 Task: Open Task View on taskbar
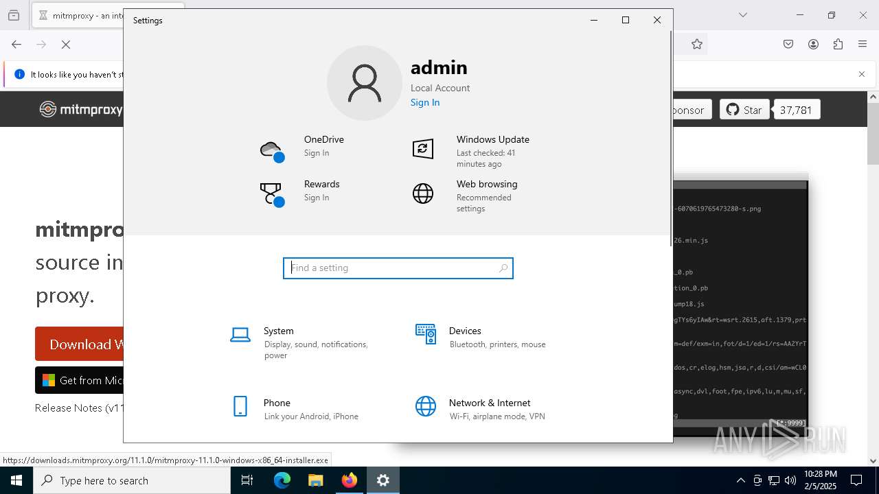[x=247, y=480]
